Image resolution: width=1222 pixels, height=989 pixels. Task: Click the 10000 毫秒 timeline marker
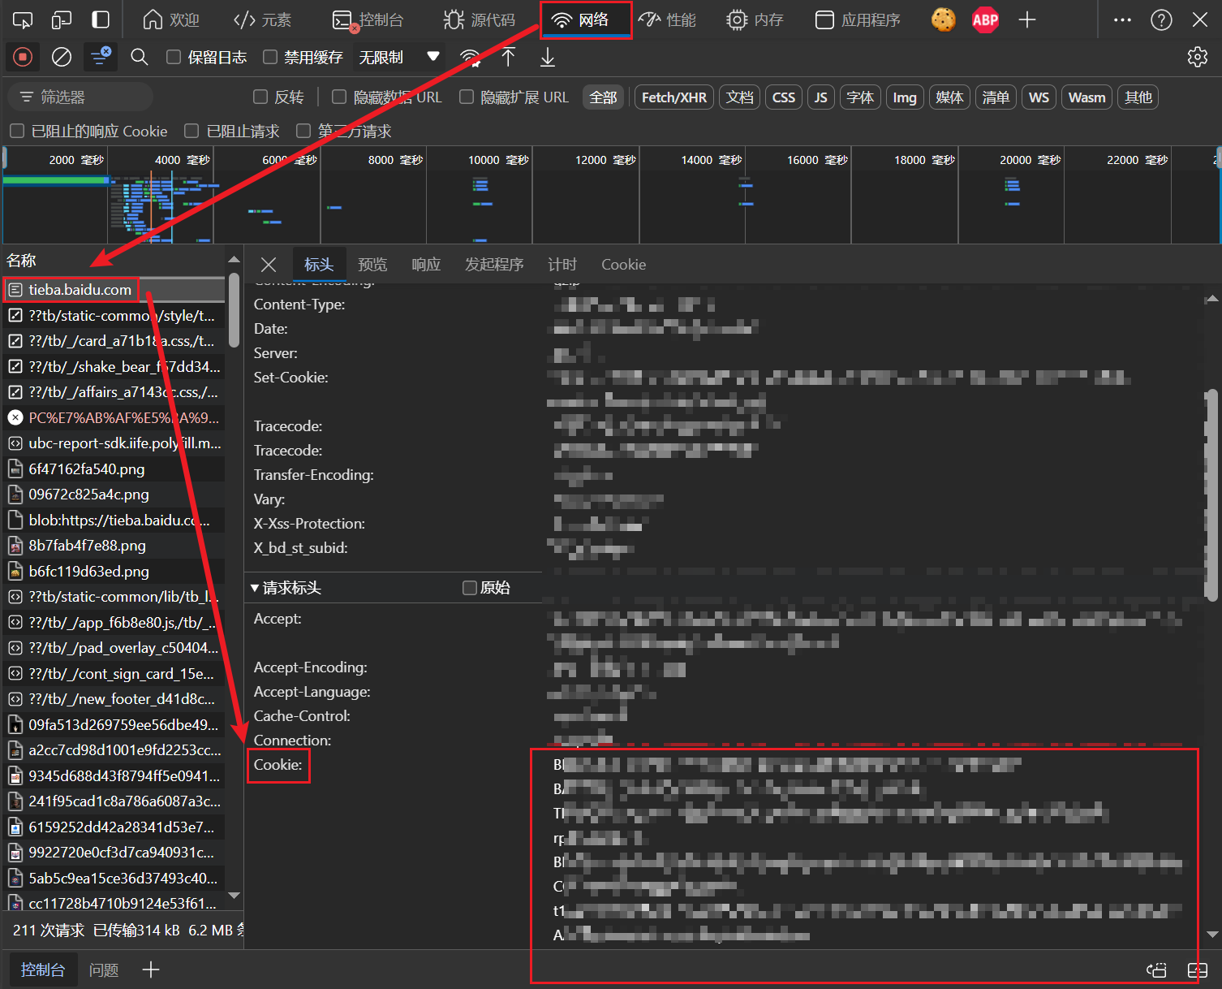(x=498, y=160)
